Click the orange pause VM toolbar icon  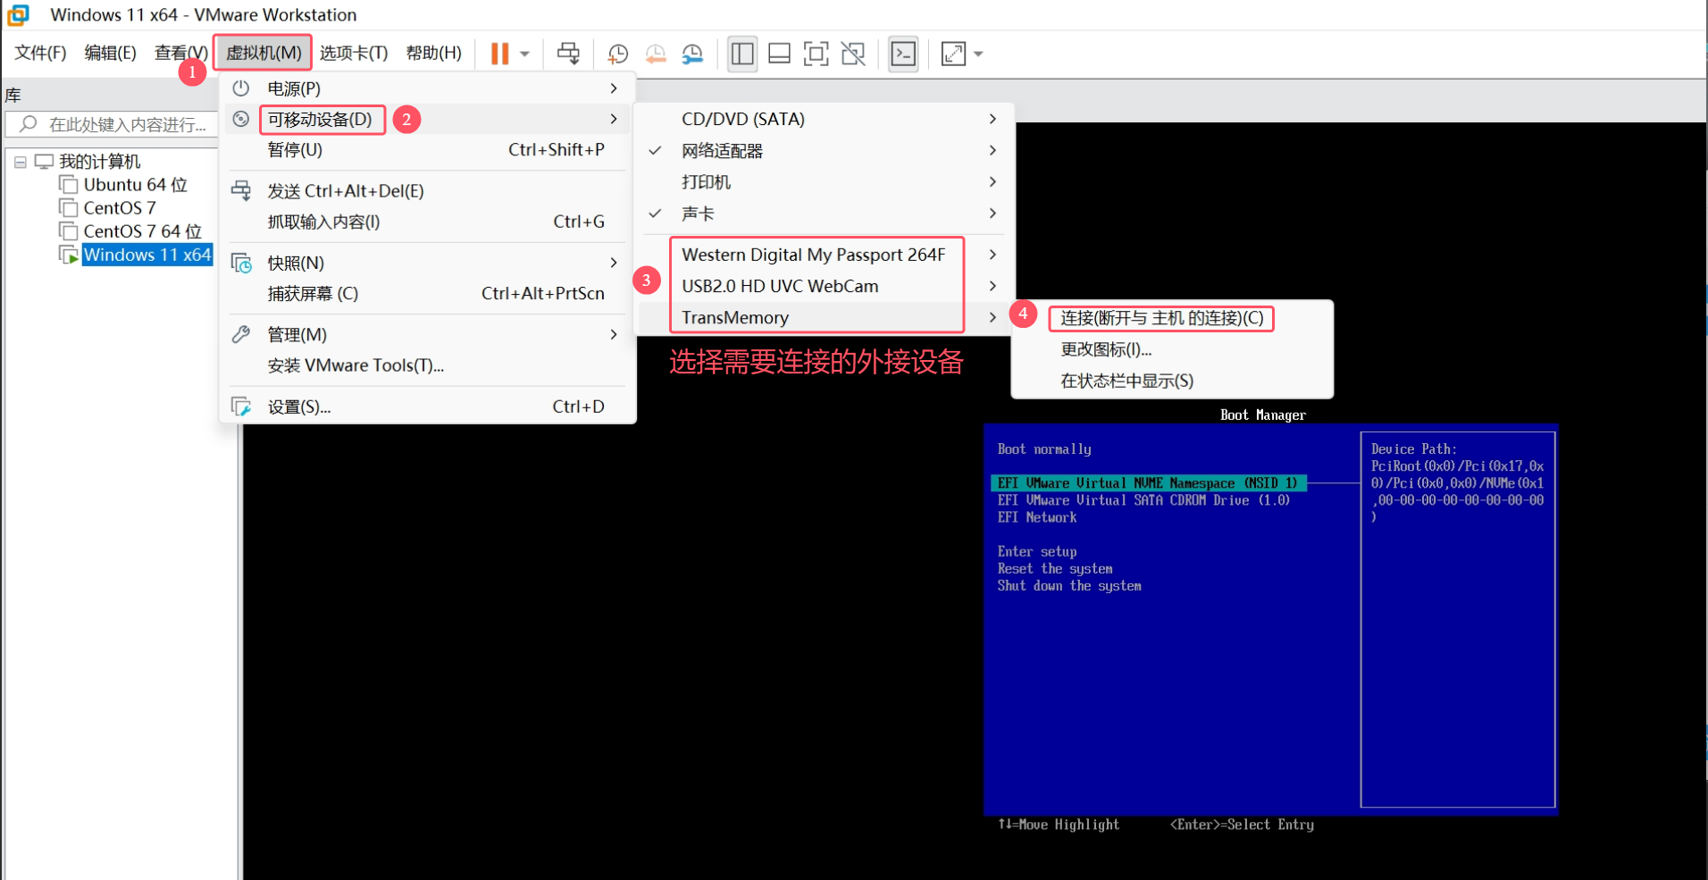point(499,54)
